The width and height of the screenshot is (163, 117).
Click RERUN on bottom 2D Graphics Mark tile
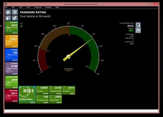46,103
